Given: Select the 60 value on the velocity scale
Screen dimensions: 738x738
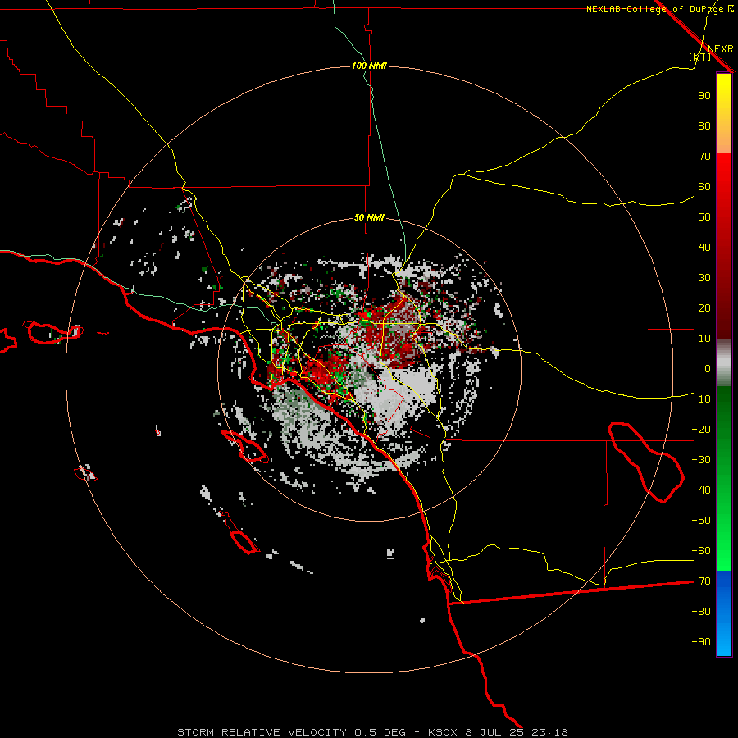Looking at the screenshot, I should point(704,187).
